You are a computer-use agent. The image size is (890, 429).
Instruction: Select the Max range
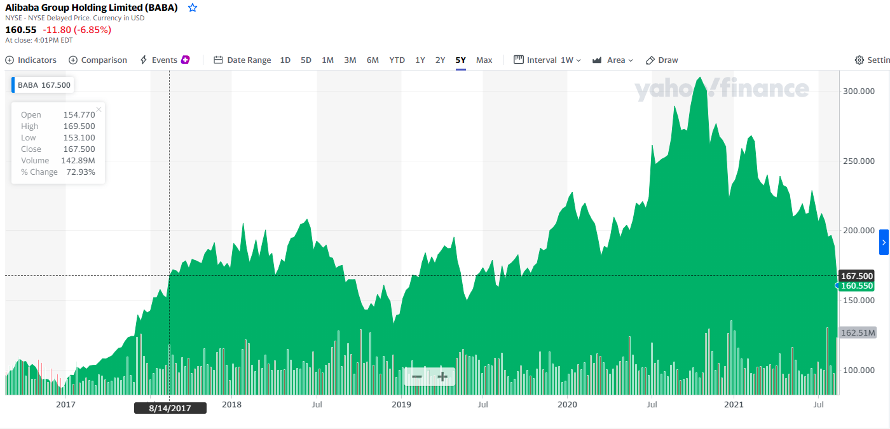click(x=484, y=60)
